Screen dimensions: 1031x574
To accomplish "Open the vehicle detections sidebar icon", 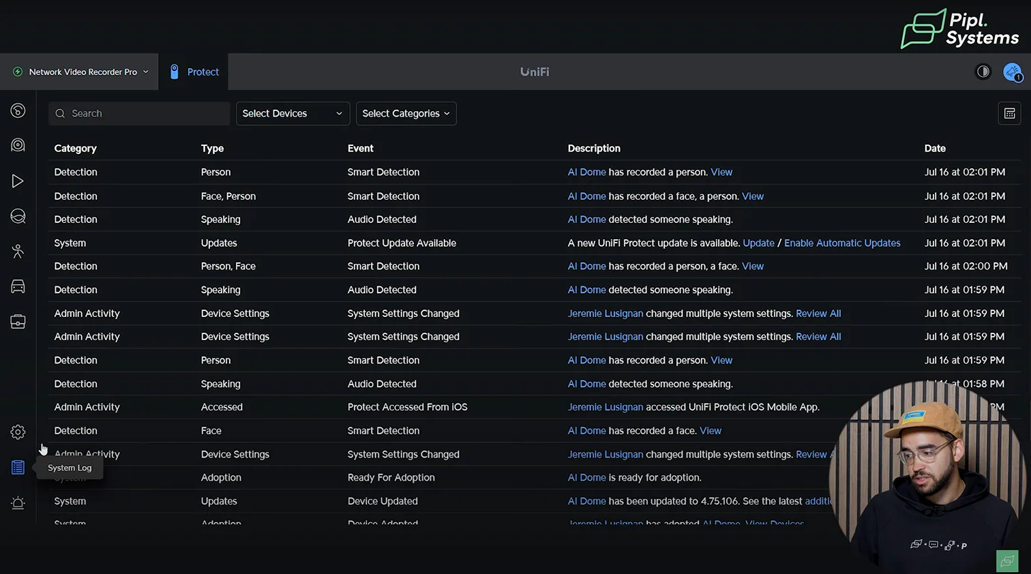I will (18, 286).
